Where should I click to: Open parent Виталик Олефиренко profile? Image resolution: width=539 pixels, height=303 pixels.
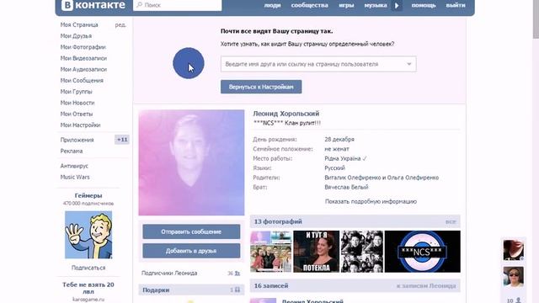point(352,178)
